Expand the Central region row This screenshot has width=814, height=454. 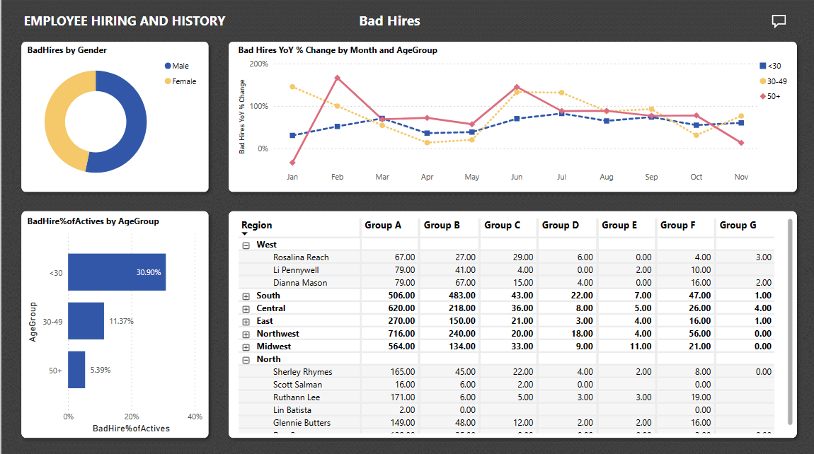coord(246,308)
